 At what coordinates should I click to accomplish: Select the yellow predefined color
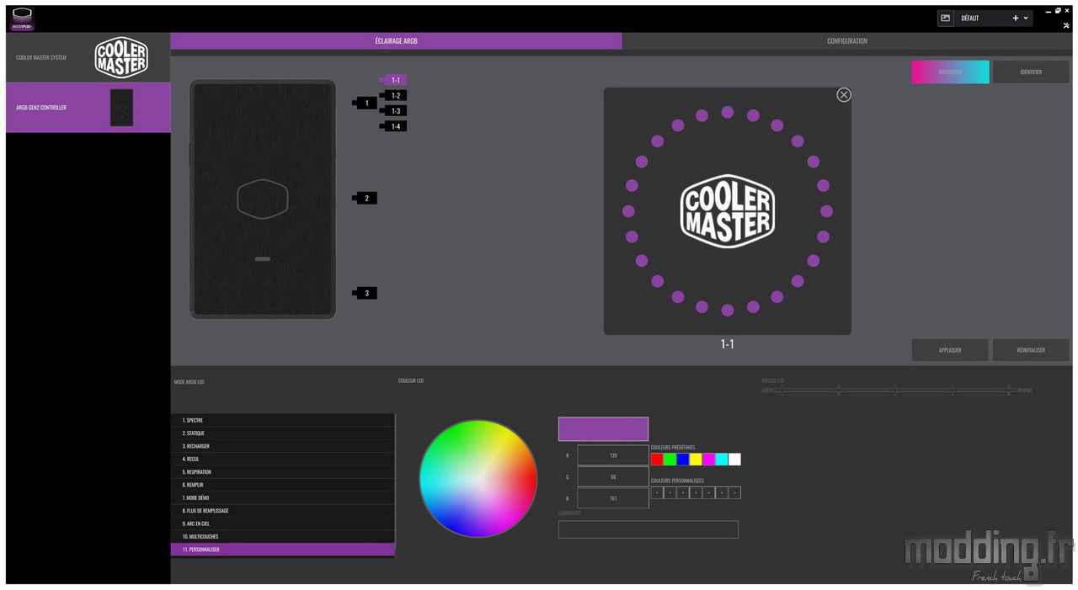[696, 460]
